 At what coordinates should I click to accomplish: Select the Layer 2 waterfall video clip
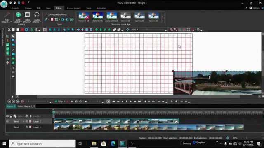tap(116, 121)
